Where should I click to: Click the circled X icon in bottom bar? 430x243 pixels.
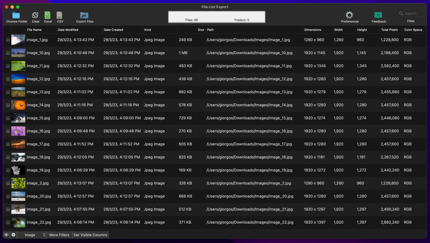[x=14, y=235]
